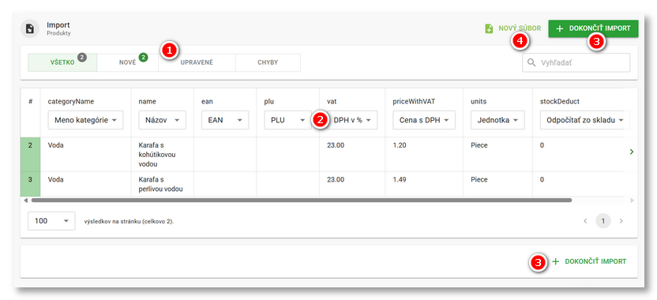Click scrollbar right arrow under table
Screen dimensions: 657x300
(x=633, y=201)
